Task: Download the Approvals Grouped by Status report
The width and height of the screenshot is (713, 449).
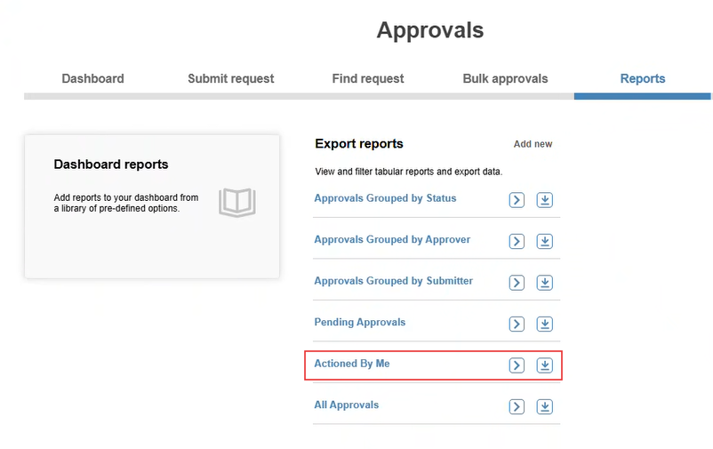Action: coord(544,200)
